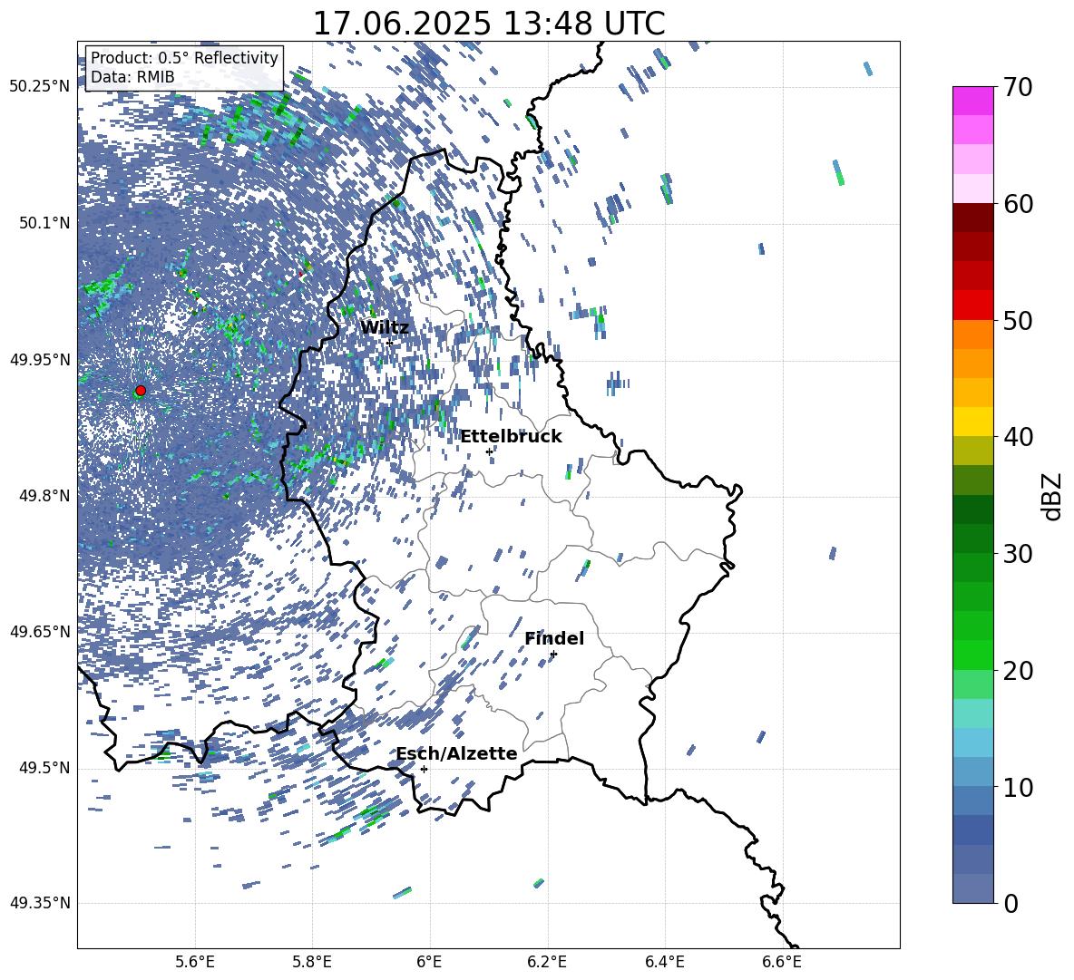This screenshot has width=1074, height=980.
Task: Click the 6.4°E longitude label
Action: [664, 963]
